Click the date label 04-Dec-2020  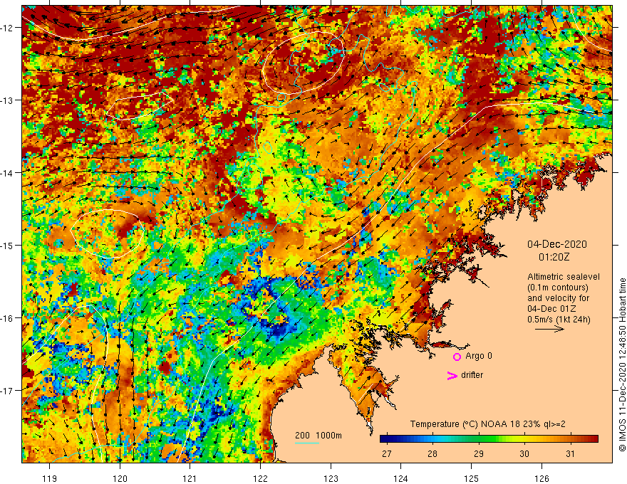(x=557, y=244)
